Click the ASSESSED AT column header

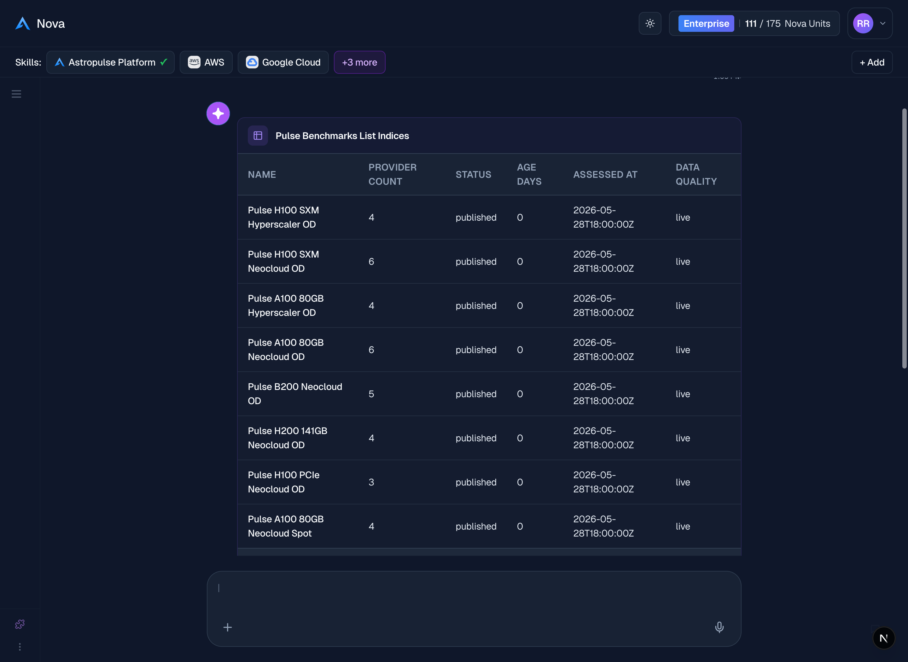coord(605,174)
